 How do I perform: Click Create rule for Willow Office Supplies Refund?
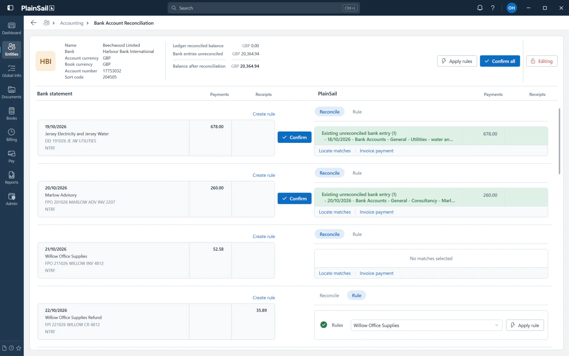(264, 298)
